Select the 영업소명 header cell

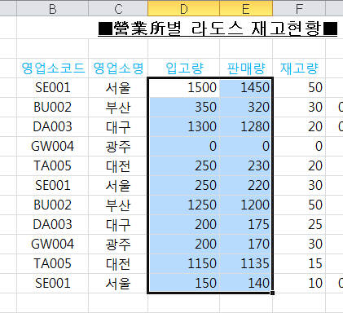coord(118,68)
